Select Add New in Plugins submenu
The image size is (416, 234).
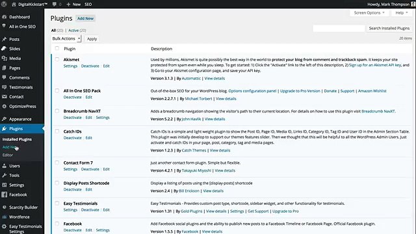tap(10, 147)
